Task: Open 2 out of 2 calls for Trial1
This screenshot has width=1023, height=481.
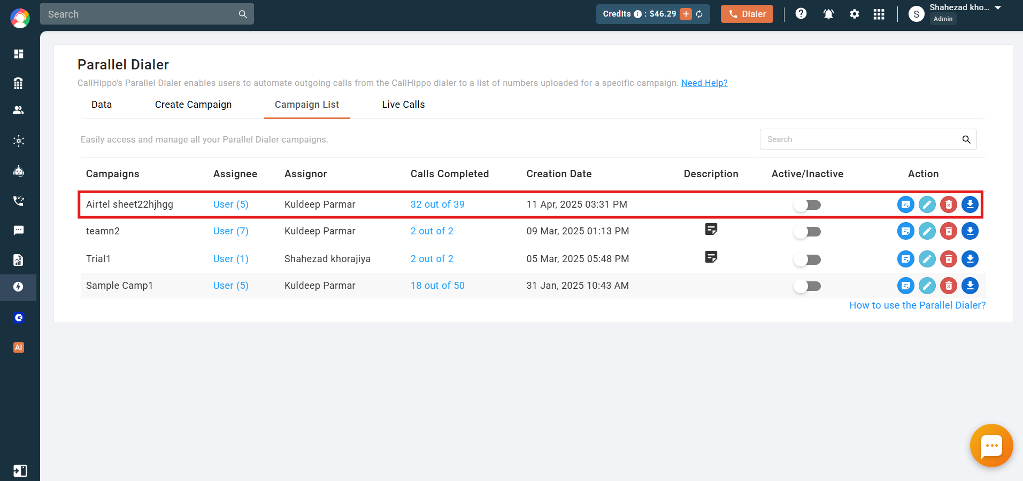Action: 432,259
